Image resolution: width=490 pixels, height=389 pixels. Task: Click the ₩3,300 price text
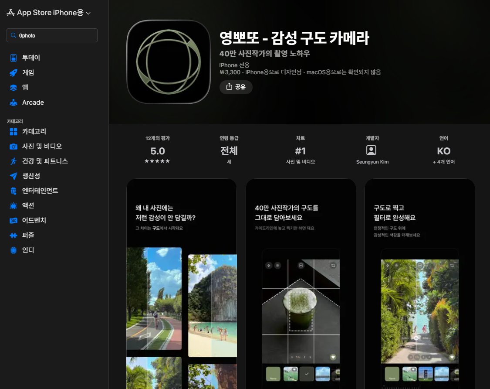pos(230,72)
